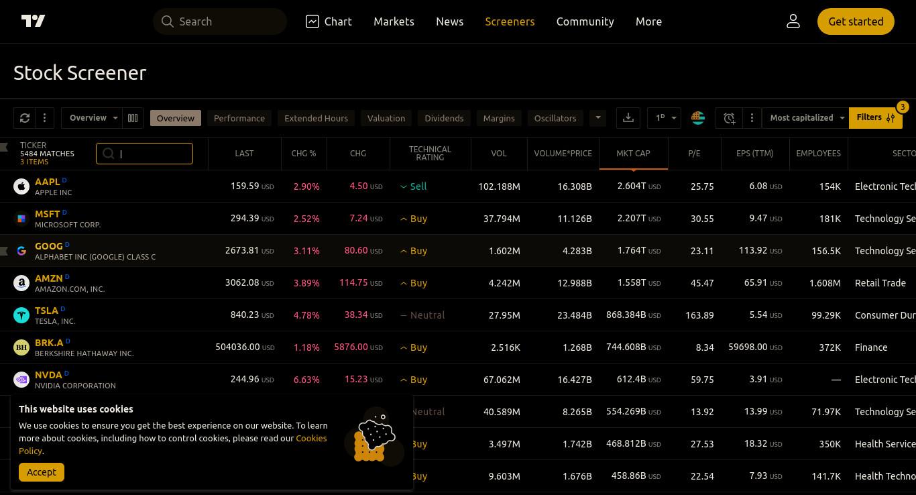916x495 pixels.
Task: Sort by the CHG % column header
Action: click(304, 154)
